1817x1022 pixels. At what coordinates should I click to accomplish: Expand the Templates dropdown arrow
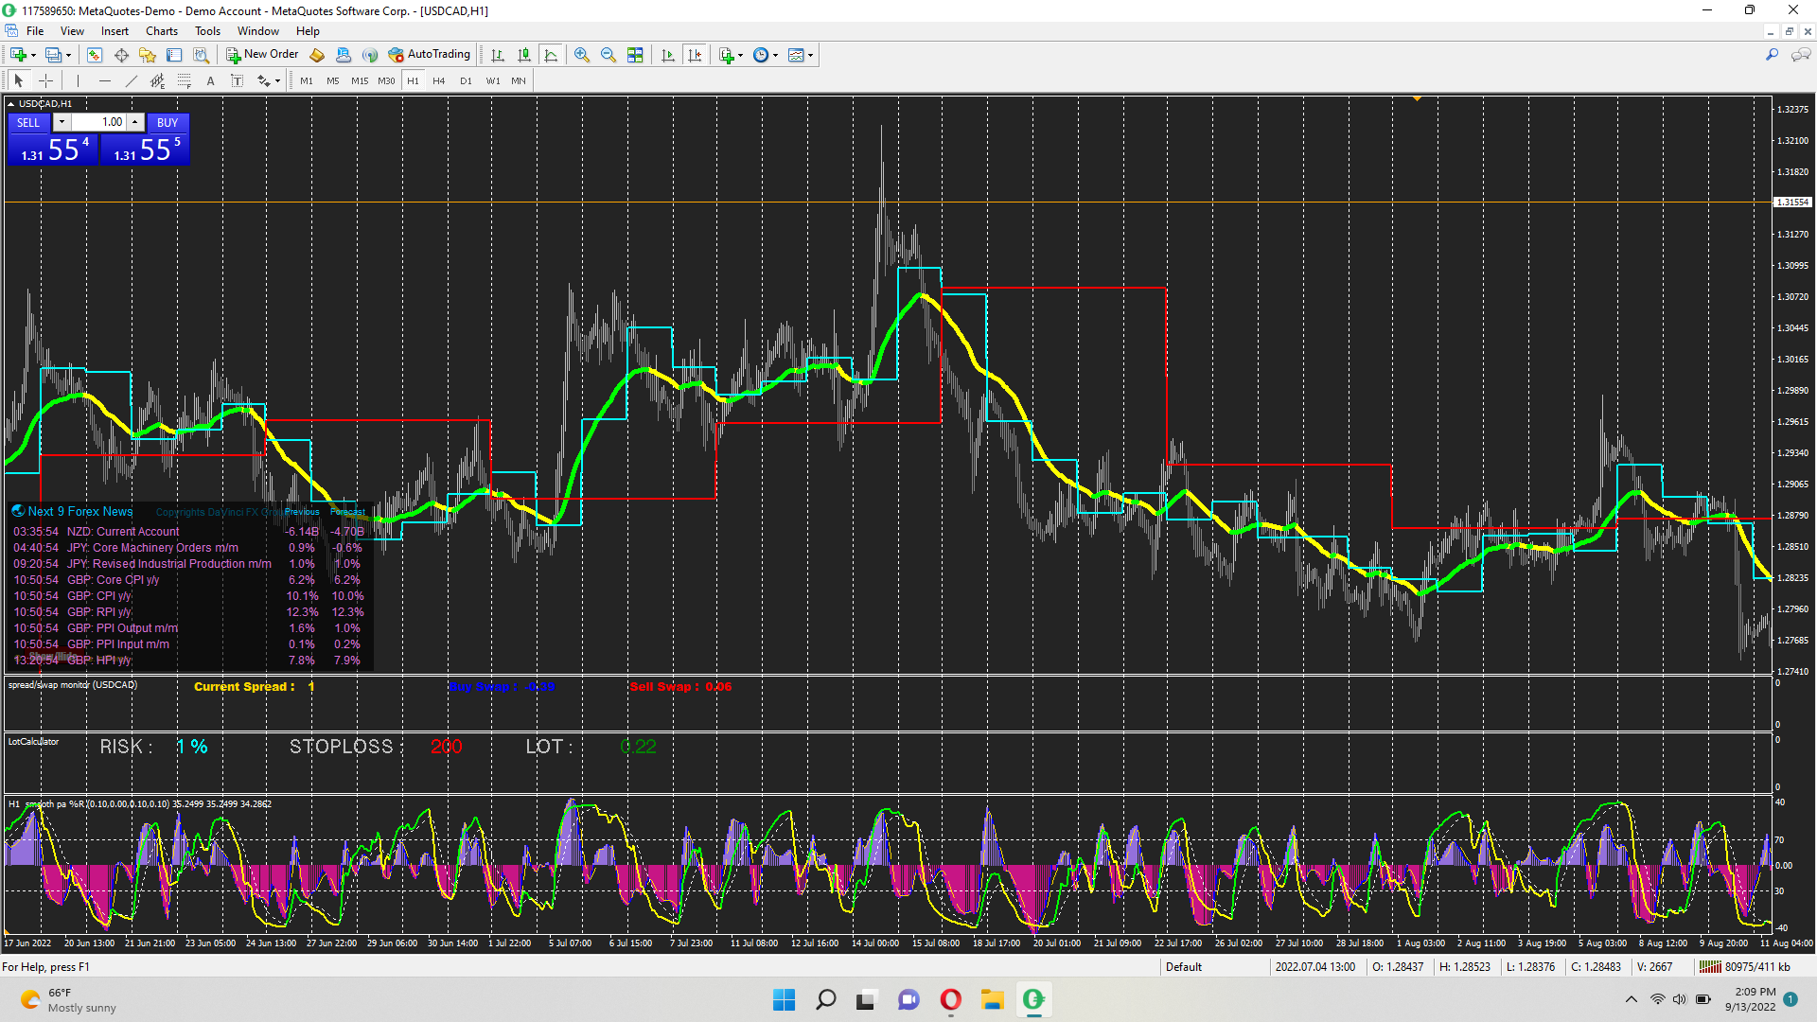point(810,55)
